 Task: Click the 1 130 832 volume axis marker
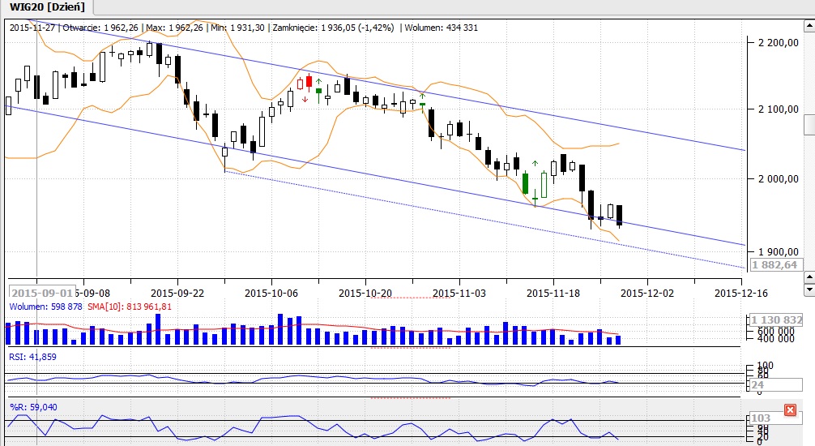pos(775,319)
